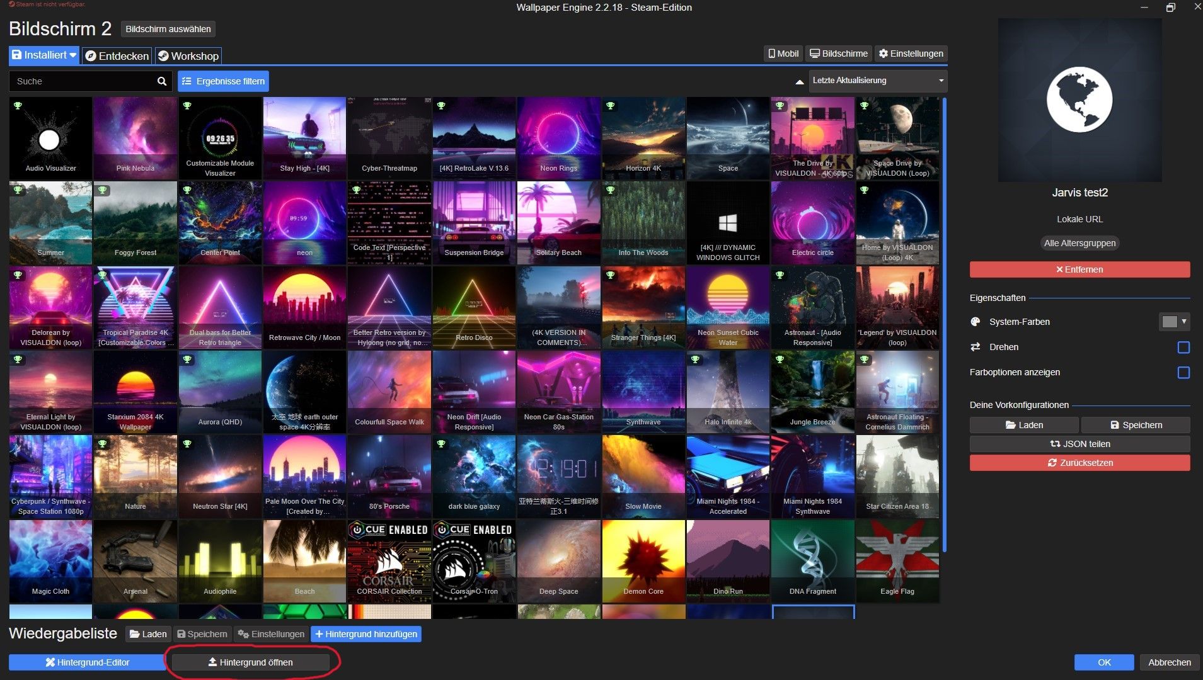Click the trophy icon on Nature wallpaper
Screen dimensions: 1203x680
pos(102,444)
